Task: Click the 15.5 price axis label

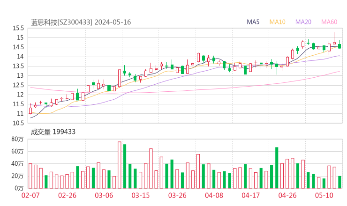Action: [18, 28]
